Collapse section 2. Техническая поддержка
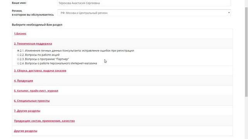Image resolution: width=248 pixels, height=139 pixels. point(33,44)
